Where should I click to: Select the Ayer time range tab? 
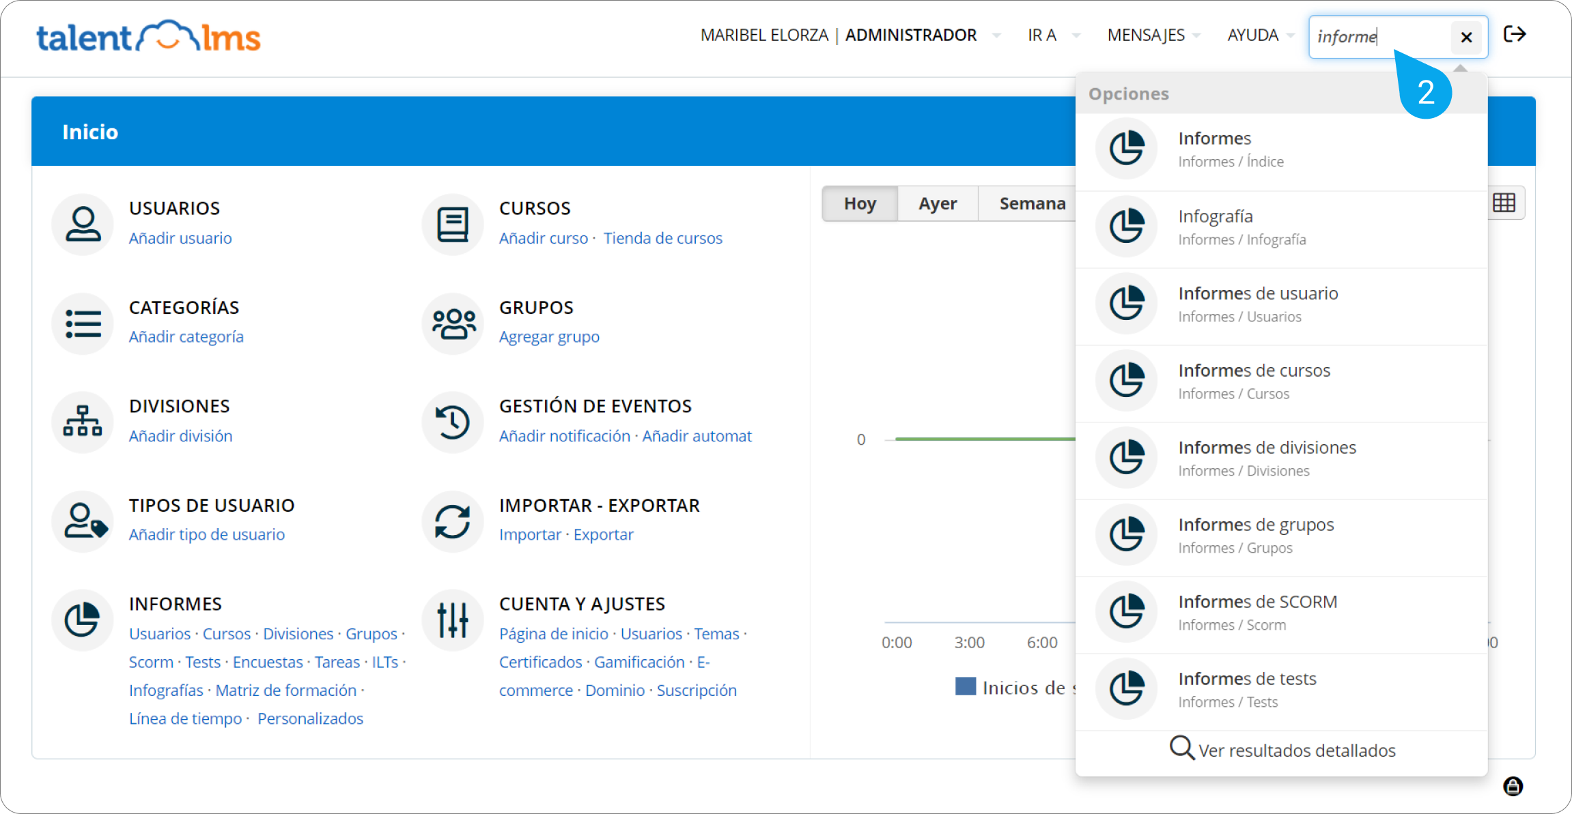(x=938, y=203)
